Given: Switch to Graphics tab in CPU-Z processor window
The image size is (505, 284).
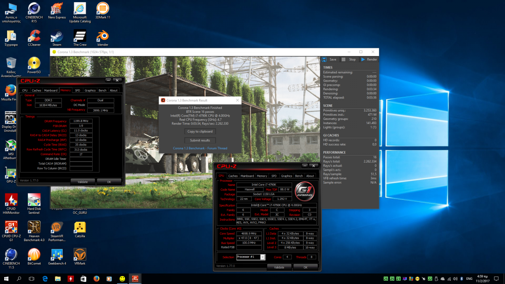Looking at the screenshot, I should click(287, 176).
